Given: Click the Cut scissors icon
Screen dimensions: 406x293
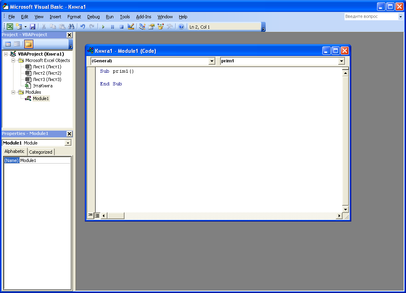Looking at the screenshot, I should 44,27.
